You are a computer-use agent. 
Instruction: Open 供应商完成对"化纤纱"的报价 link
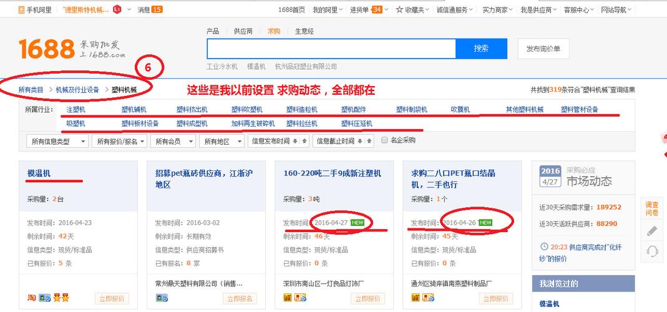point(580,253)
